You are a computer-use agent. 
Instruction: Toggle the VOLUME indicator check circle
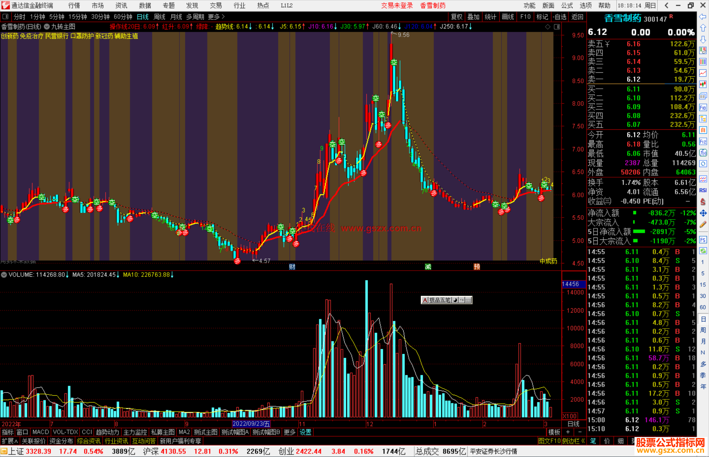tap(4, 275)
